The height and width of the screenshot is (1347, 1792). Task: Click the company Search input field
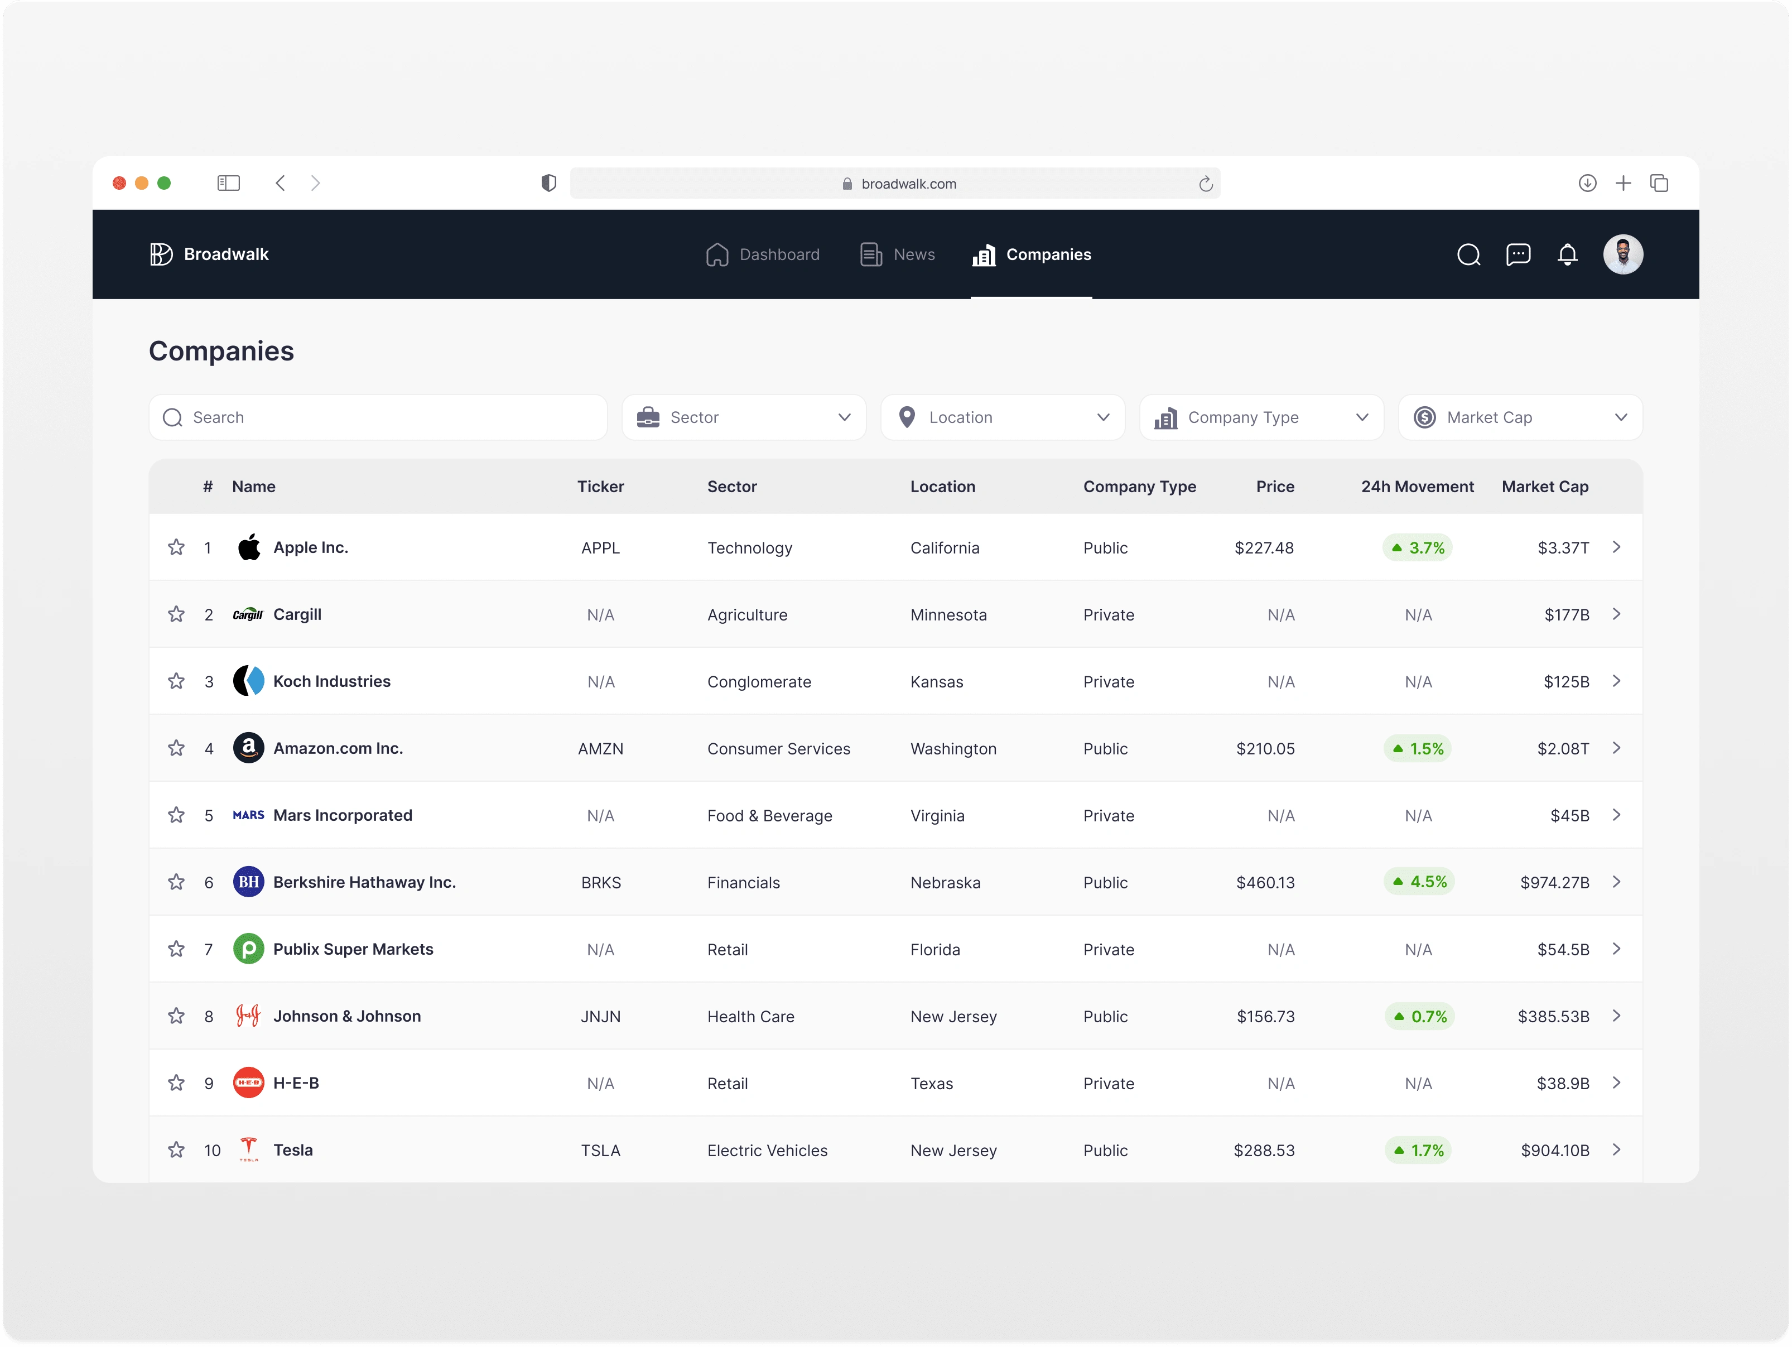click(378, 417)
